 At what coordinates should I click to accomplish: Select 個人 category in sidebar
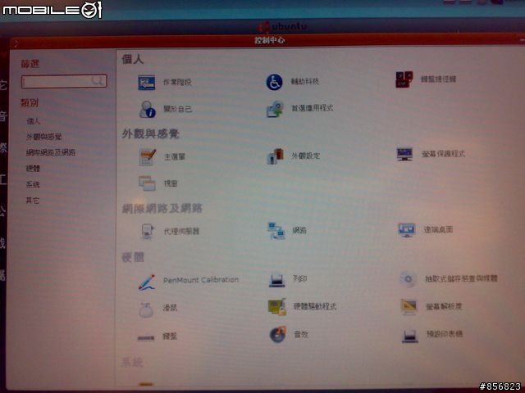(x=33, y=121)
